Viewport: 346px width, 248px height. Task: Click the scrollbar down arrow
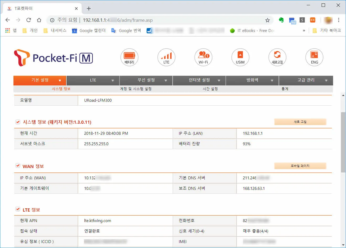(x=343, y=245)
